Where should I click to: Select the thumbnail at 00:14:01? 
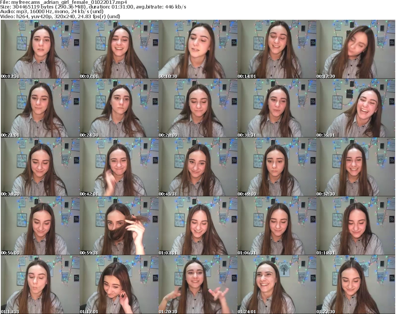click(x=277, y=49)
